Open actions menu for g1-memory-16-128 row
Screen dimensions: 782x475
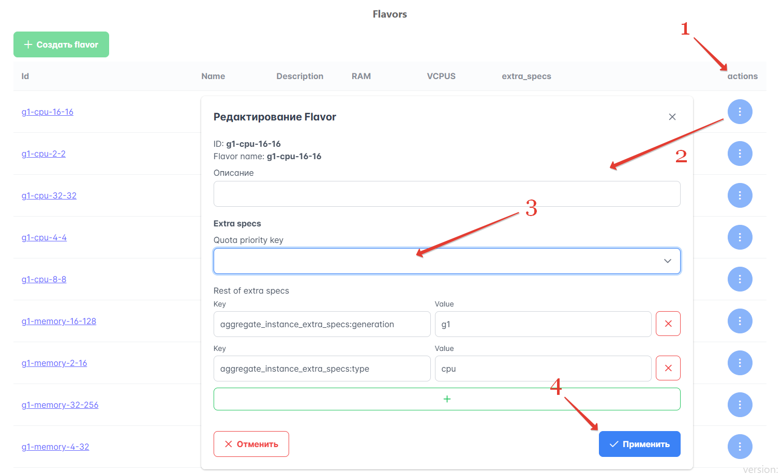[740, 321]
